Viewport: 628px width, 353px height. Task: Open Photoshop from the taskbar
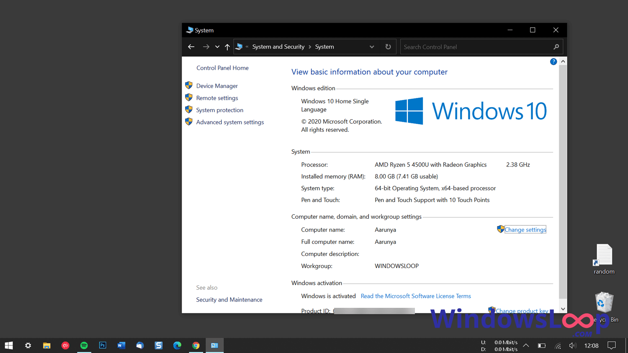tap(103, 345)
